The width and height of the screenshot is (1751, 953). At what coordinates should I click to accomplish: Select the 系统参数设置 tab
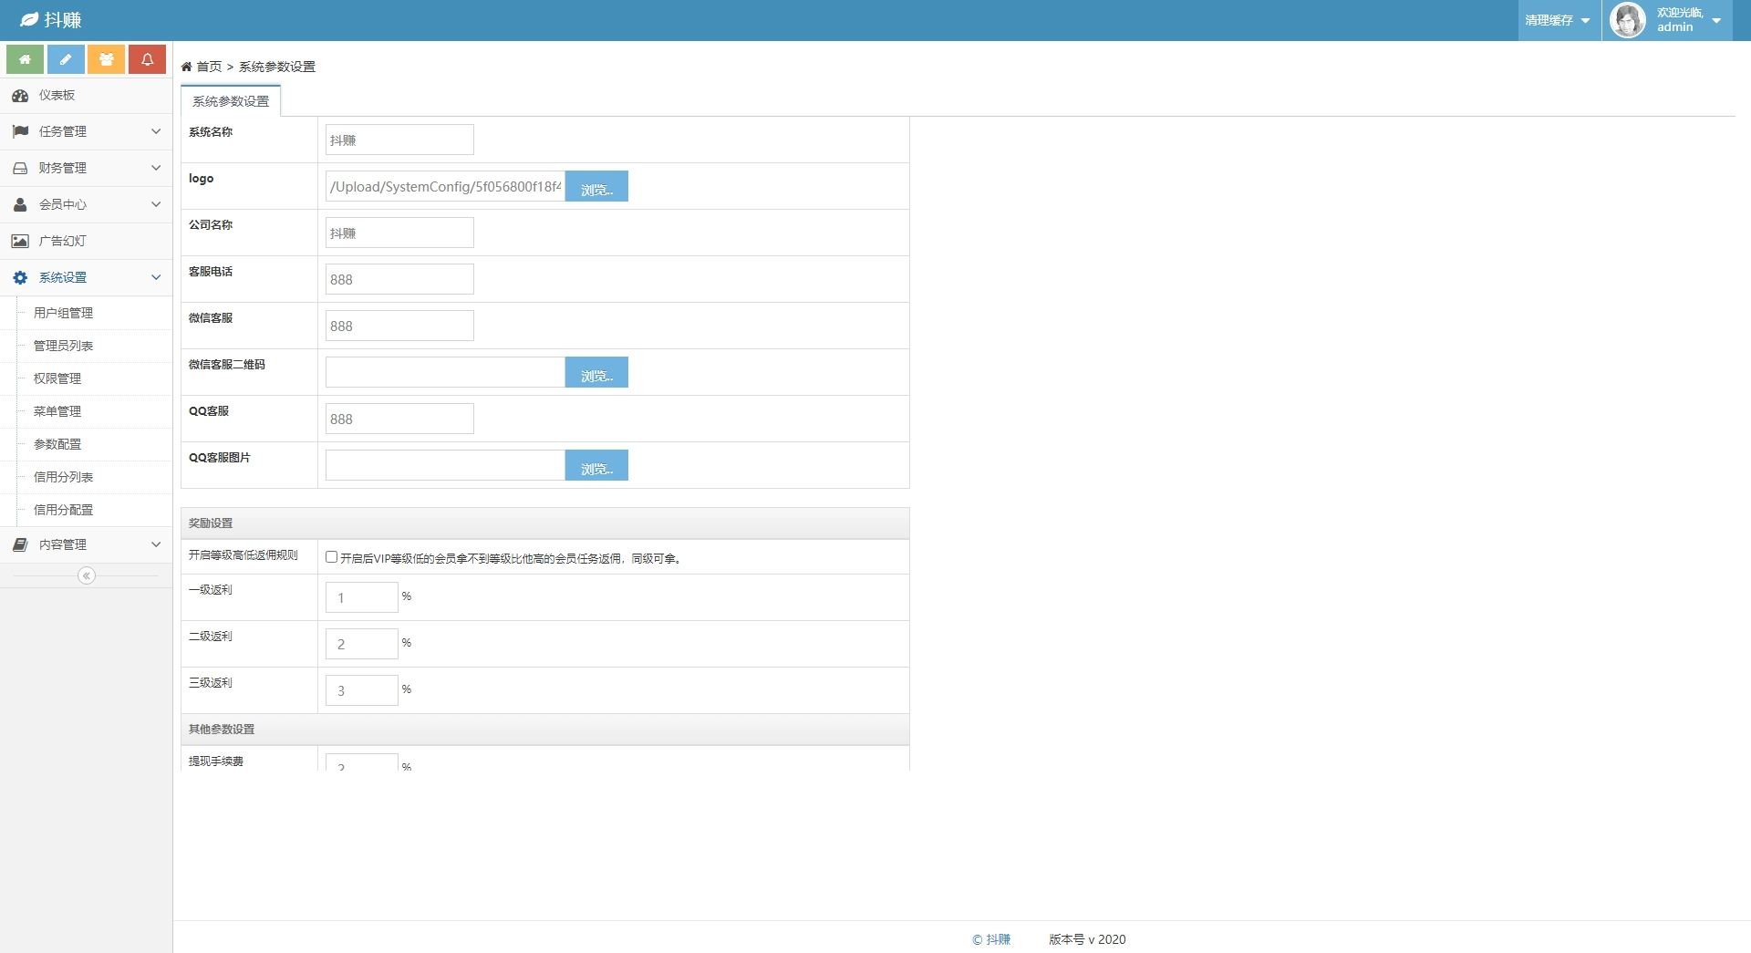[x=231, y=101]
